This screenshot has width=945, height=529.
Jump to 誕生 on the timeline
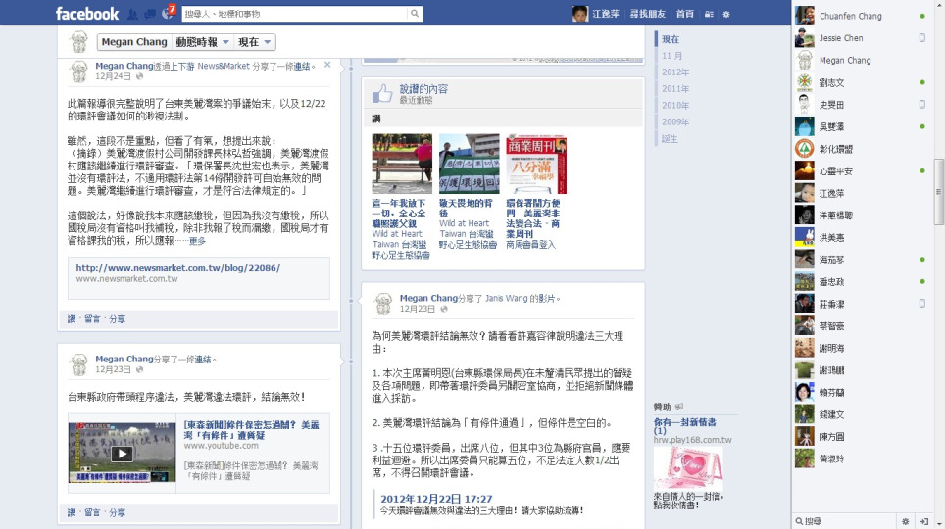[670, 138]
